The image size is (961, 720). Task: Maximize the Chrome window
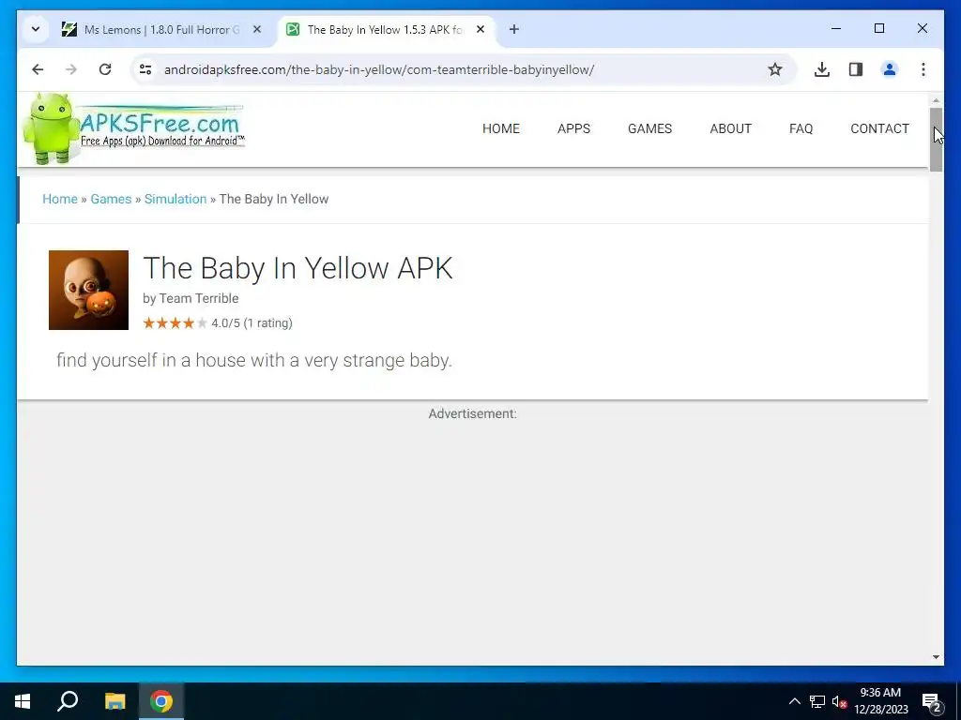[x=879, y=28]
